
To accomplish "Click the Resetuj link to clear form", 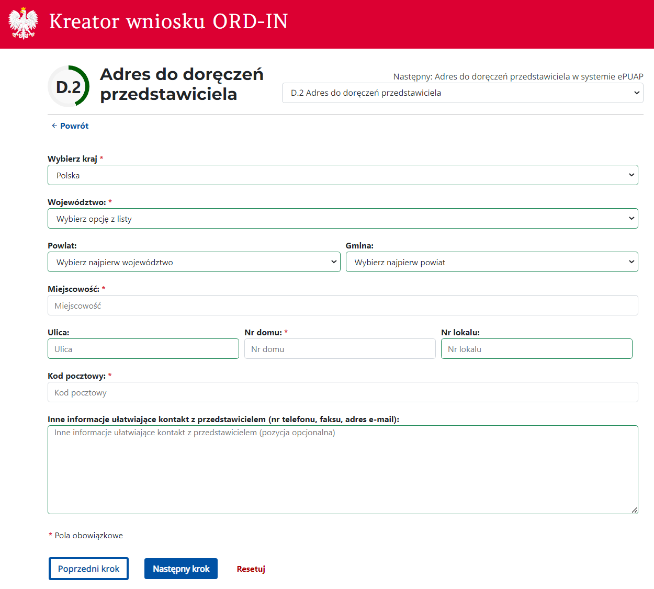I will pyautogui.click(x=251, y=569).
